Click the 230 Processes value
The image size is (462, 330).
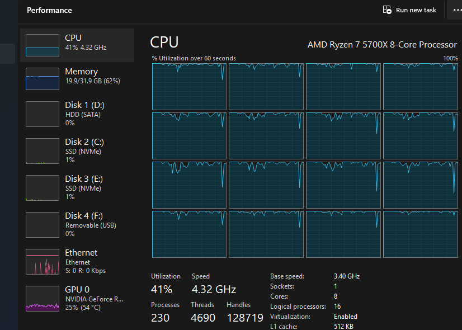pyautogui.click(x=161, y=318)
